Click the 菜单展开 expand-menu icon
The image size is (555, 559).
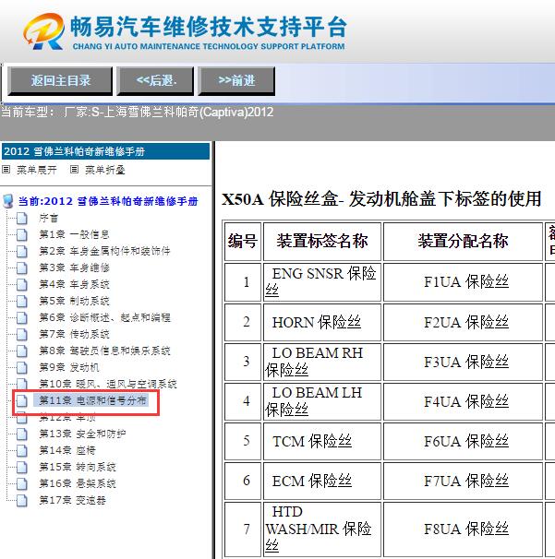pos(6,170)
